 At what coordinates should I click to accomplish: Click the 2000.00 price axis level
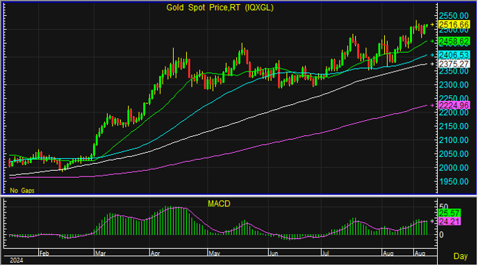(x=454, y=167)
